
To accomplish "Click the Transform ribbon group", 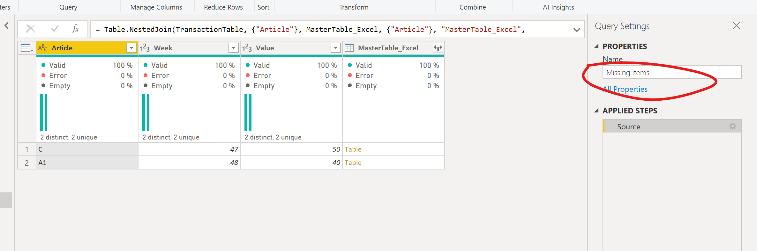I will click(354, 7).
